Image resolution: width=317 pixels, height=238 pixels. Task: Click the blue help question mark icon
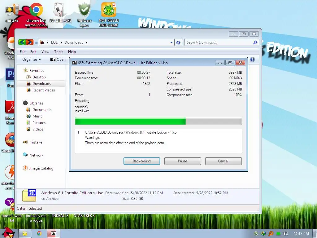tap(252, 59)
